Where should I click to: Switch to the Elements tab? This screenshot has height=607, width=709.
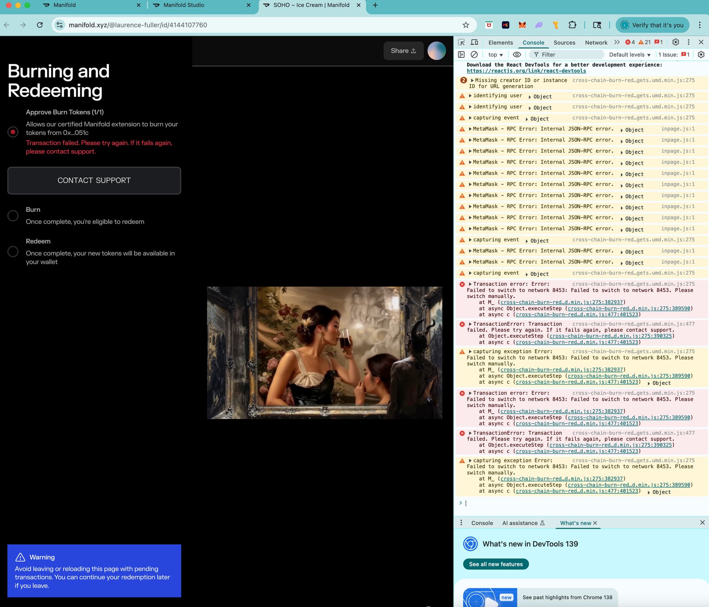click(500, 42)
